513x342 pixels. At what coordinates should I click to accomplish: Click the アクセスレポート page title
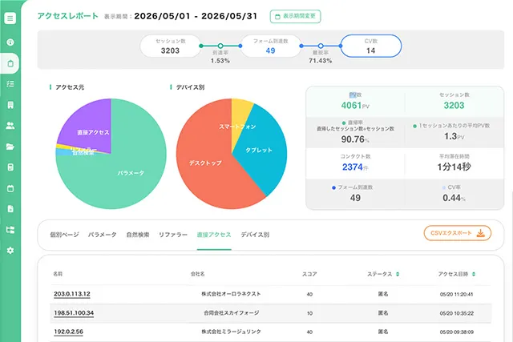point(67,16)
